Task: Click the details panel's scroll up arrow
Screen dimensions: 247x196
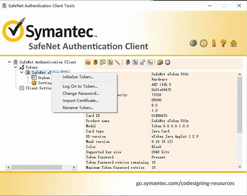Action: click(240, 74)
